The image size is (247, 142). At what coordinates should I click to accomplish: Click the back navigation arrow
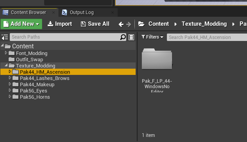(x=121, y=24)
